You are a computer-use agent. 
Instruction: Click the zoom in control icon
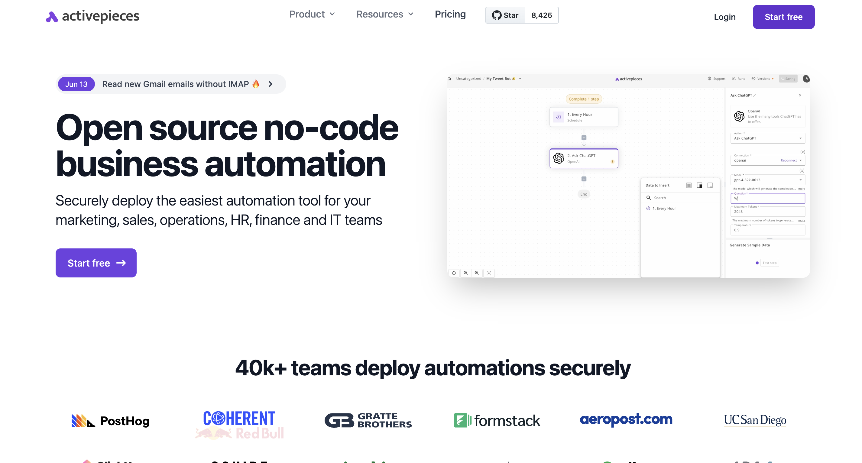(477, 272)
